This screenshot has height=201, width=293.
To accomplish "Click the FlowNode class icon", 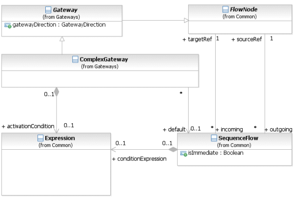I will pos(226,9).
